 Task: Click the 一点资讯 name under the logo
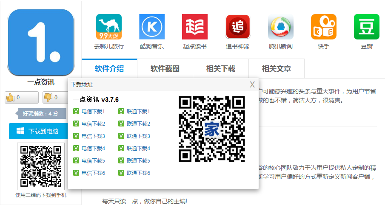point(41,82)
